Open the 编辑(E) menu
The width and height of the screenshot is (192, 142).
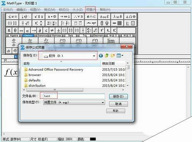[22, 10]
